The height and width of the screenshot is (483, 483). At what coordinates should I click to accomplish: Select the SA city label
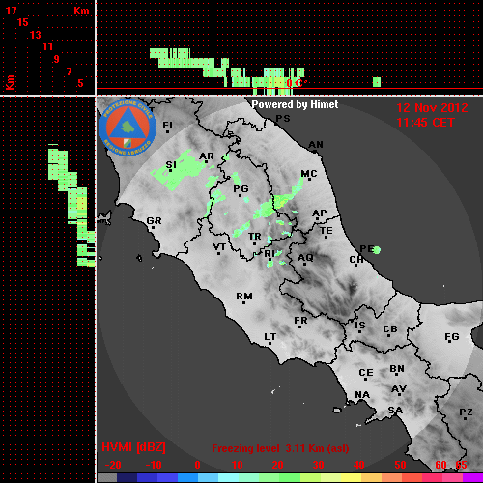[x=395, y=411]
